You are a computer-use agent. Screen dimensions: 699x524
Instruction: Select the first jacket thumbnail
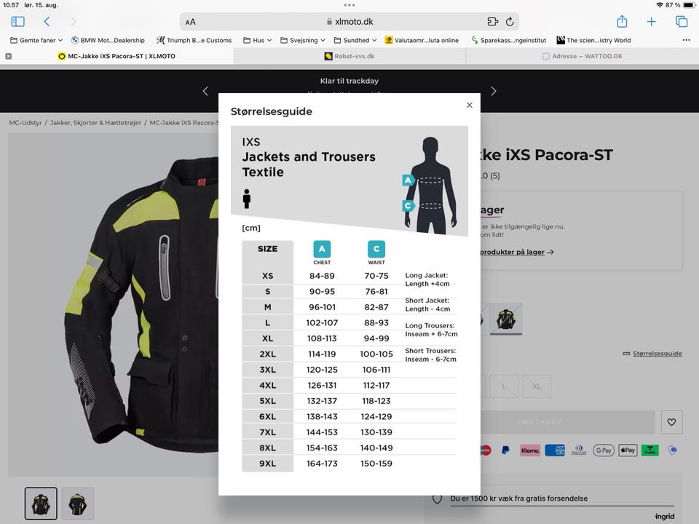(41, 504)
